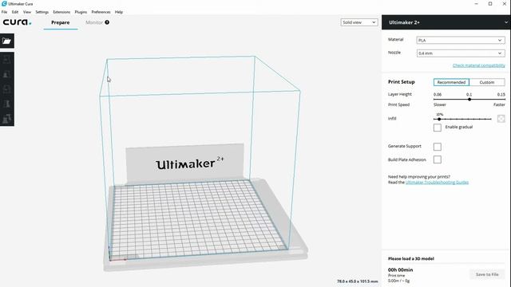Click the 0.06 layer height value
The width and height of the screenshot is (511, 287).
pos(438,94)
